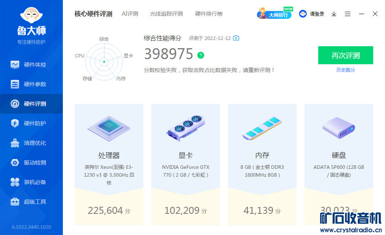This screenshot has height=235, width=385.
Task: Click the green question mark help icon
Action: pos(201,55)
